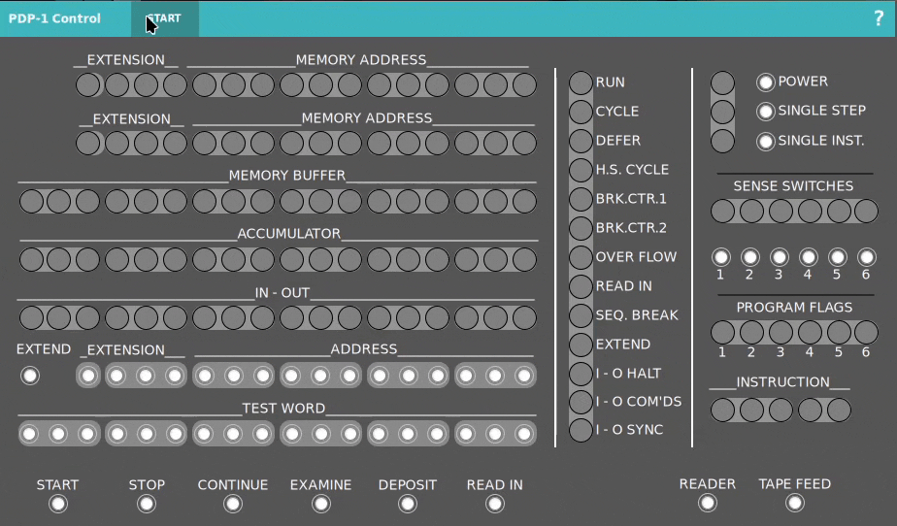
Task: Click program flag lamp 3
Action: [x=781, y=332]
